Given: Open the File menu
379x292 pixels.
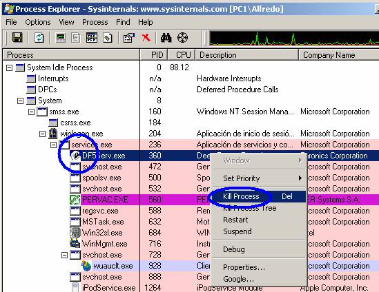Looking at the screenshot, I should point(11,22).
